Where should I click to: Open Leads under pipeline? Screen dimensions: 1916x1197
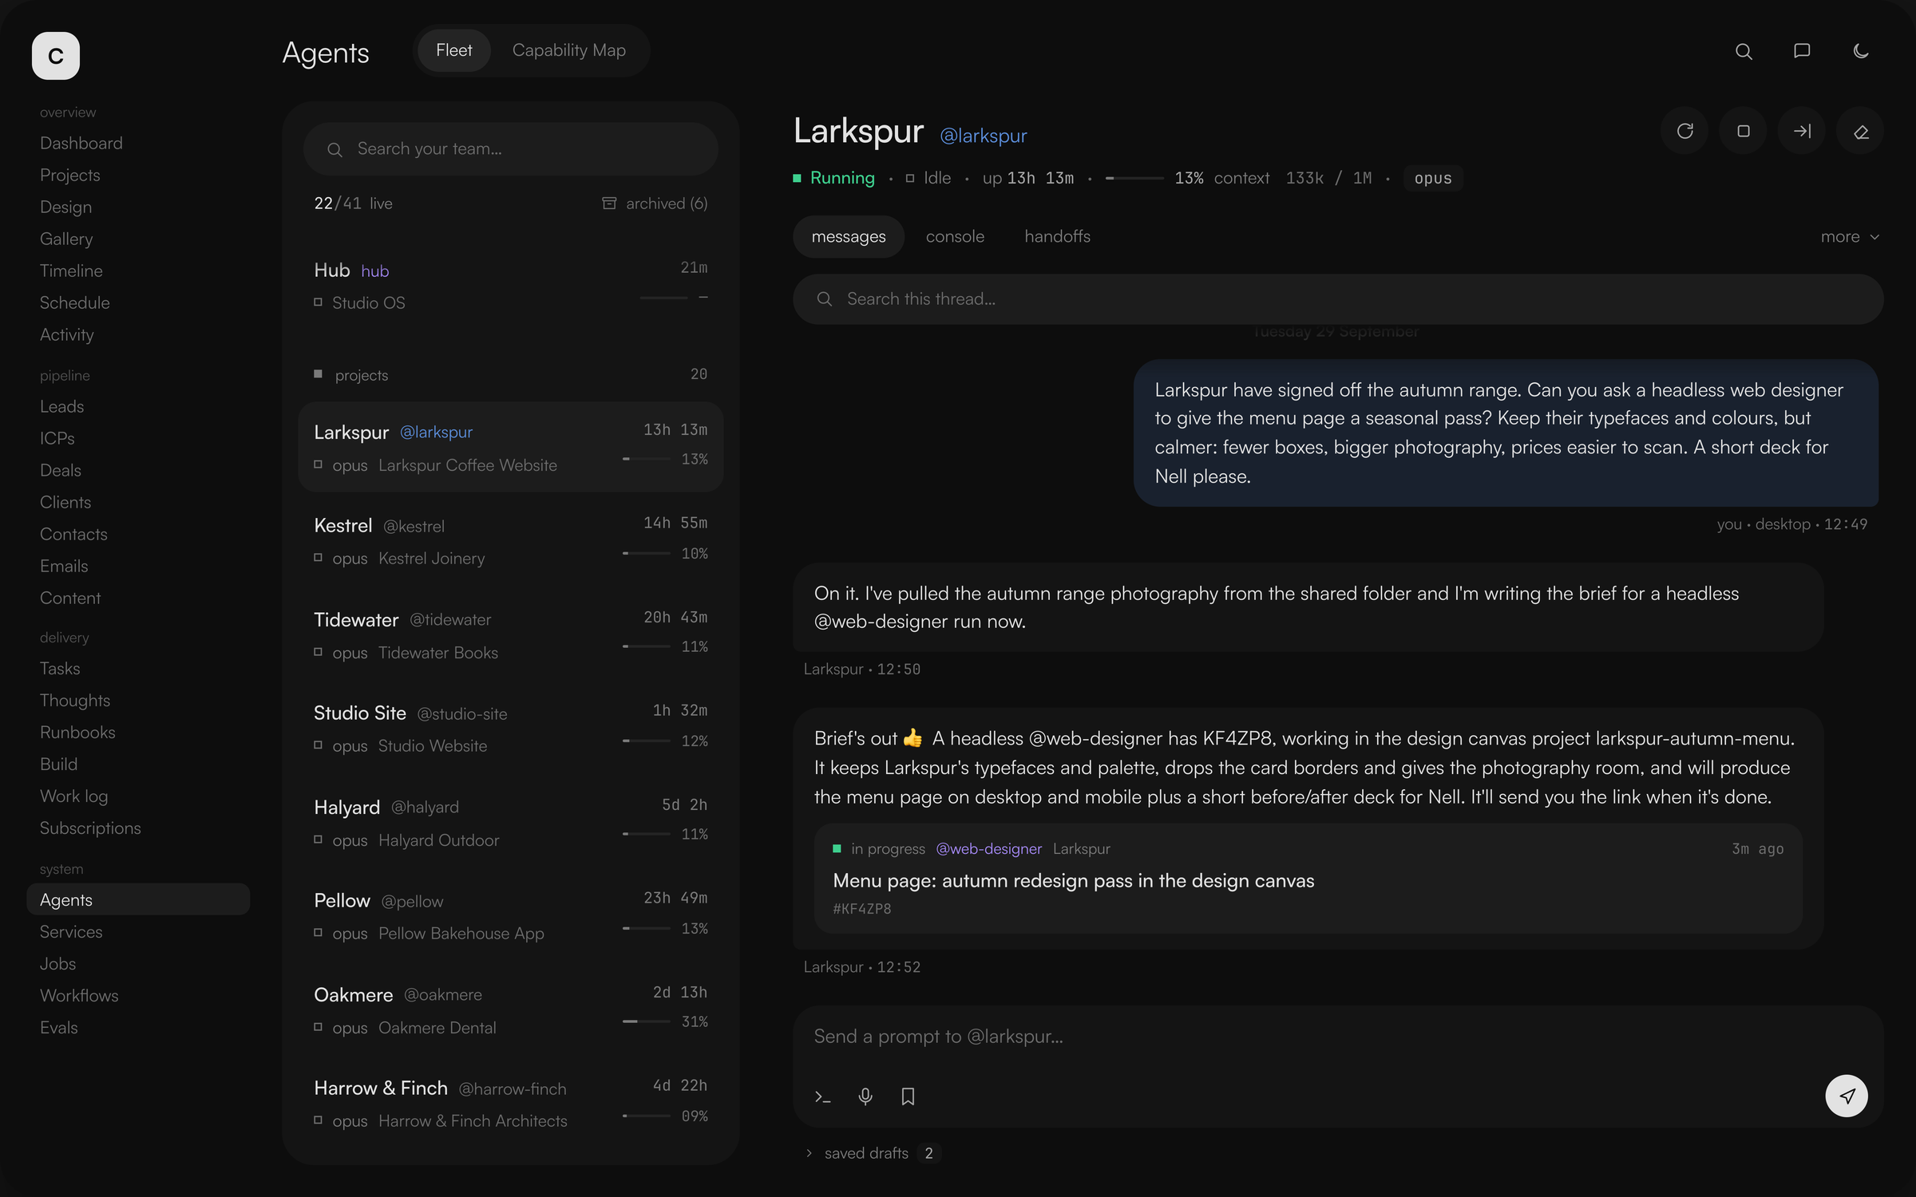point(61,407)
